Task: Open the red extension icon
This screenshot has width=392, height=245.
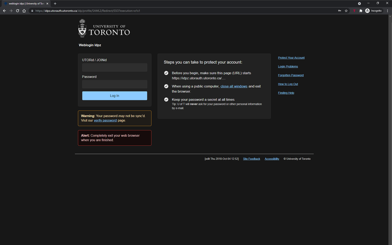Action: pos(354,11)
